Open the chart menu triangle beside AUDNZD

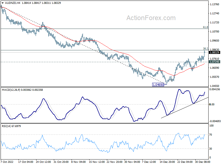(x=3, y=3)
